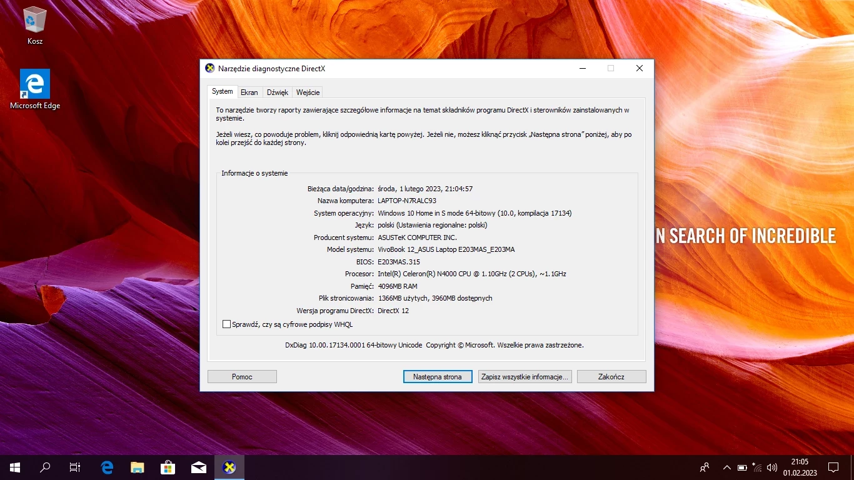Open the clock showing 21:05

tap(800, 467)
